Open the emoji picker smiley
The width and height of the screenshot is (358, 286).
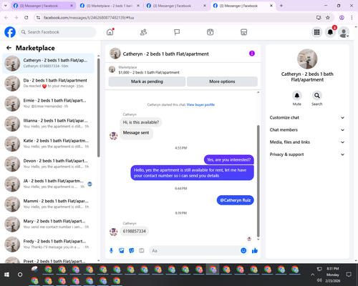point(243,250)
